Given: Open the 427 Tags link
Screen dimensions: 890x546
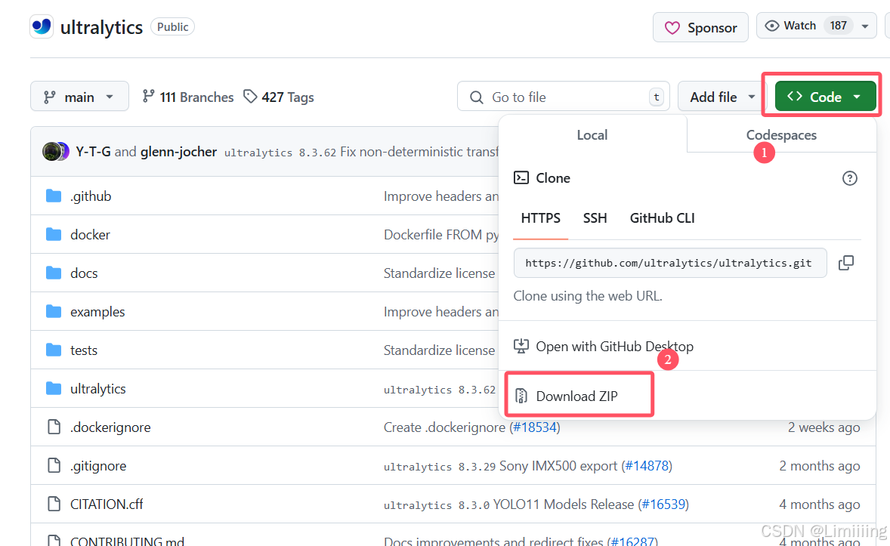Looking at the screenshot, I should [279, 97].
